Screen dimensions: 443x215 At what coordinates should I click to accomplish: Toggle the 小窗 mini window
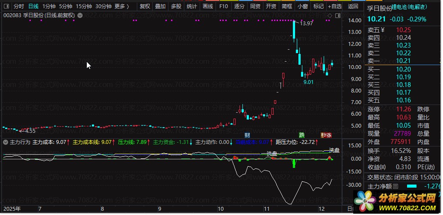click(x=303, y=6)
